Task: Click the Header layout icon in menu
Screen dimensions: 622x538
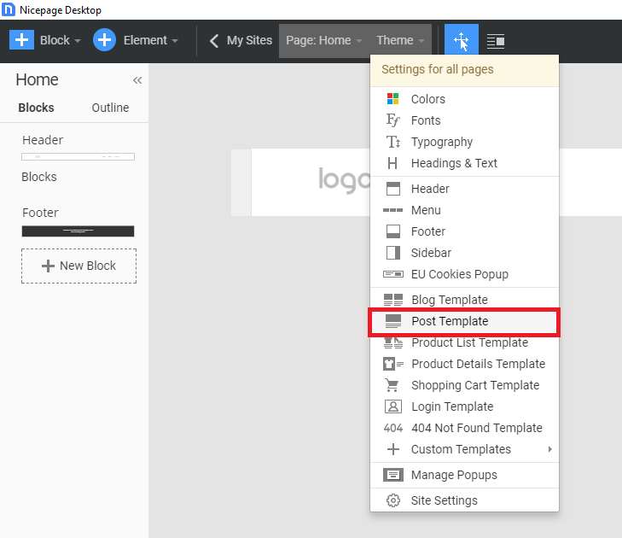Action: pyautogui.click(x=393, y=189)
